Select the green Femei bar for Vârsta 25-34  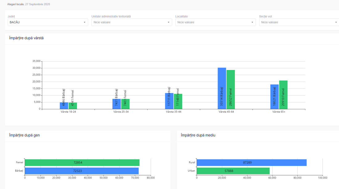pyautogui.click(x=125, y=104)
